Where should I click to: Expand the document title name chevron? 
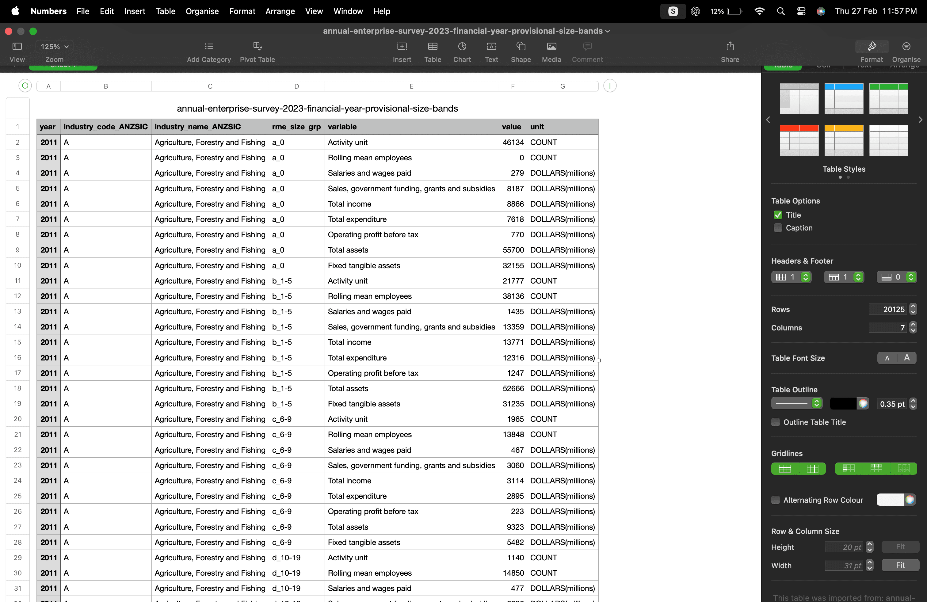pos(608,31)
